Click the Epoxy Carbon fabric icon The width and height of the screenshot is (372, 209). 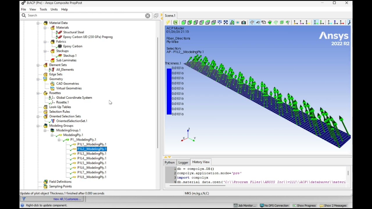point(60,46)
